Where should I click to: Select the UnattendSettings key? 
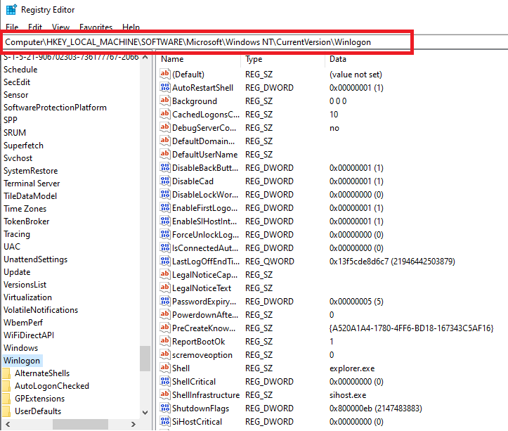[x=36, y=259]
